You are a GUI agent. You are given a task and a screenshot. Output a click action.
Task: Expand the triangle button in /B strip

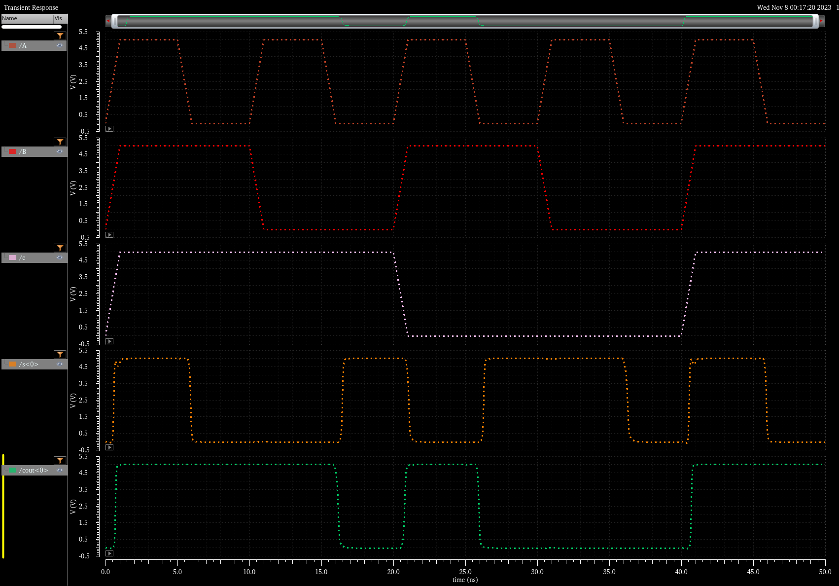[109, 235]
